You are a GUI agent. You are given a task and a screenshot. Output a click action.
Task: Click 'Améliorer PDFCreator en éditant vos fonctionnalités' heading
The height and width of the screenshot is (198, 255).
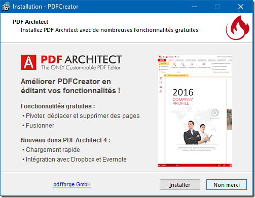tap(70, 86)
